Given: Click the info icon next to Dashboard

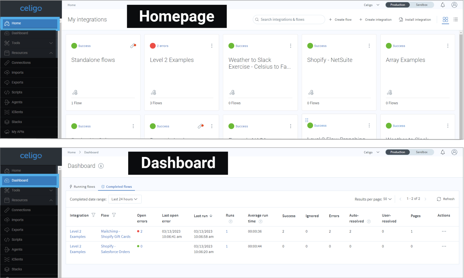Looking at the screenshot, I should point(101,166).
